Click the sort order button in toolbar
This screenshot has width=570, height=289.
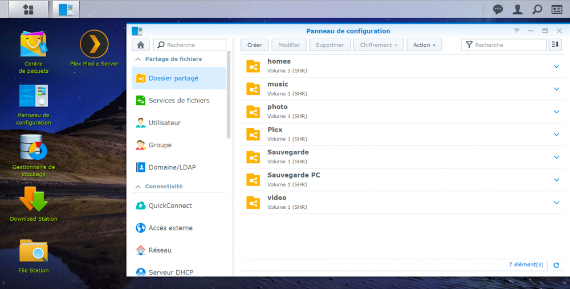tap(555, 45)
